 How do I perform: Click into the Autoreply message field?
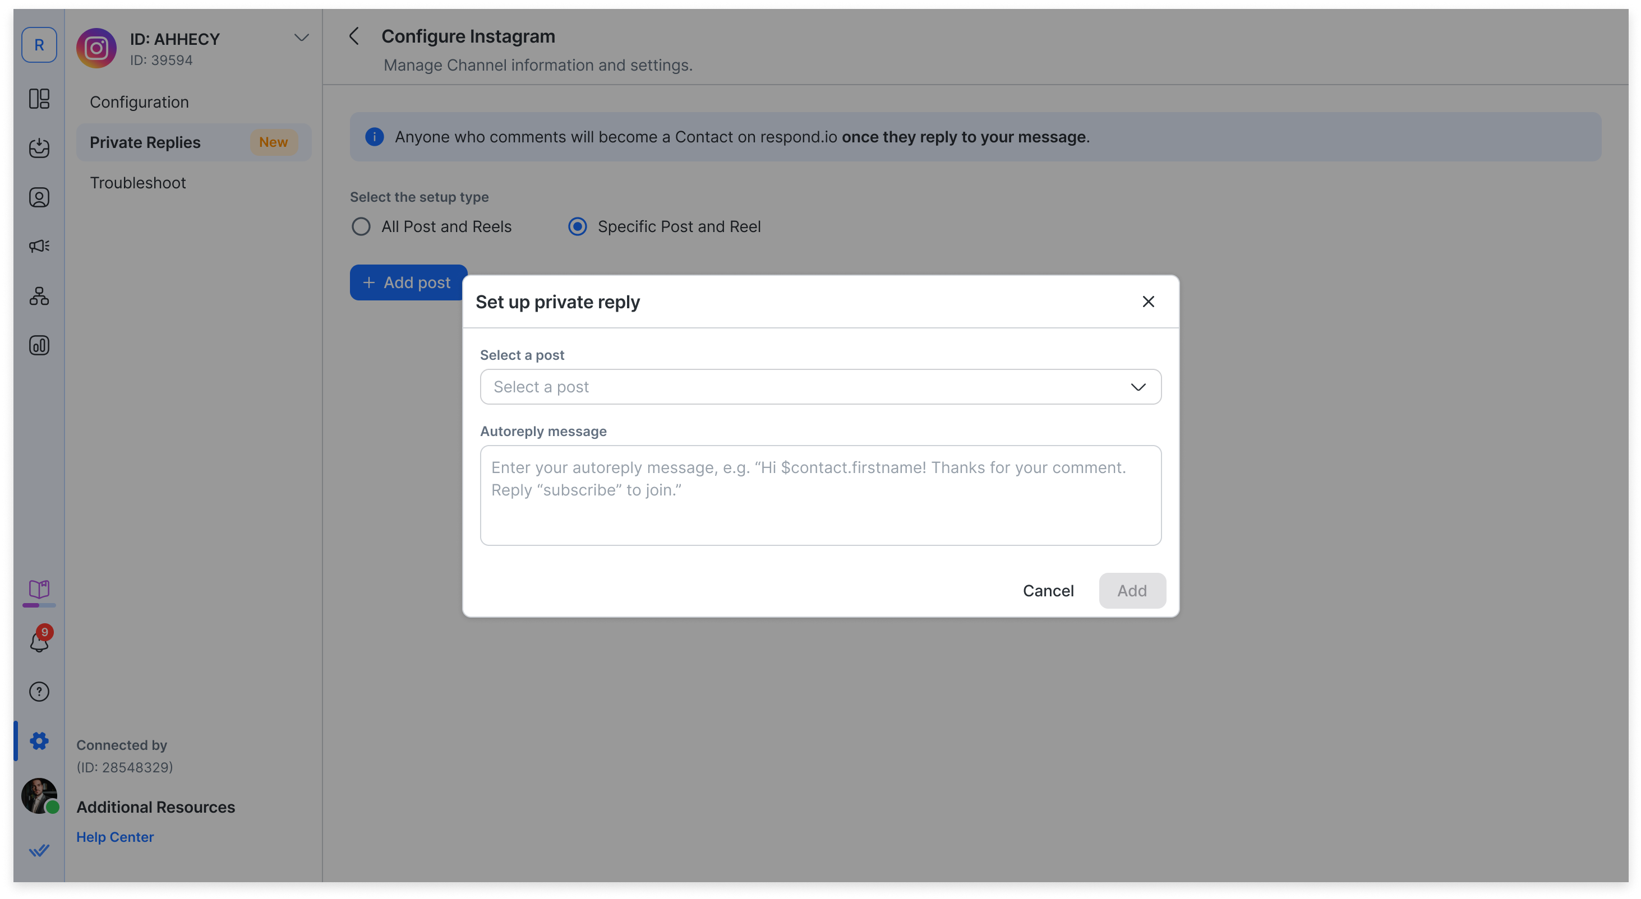coord(820,495)
